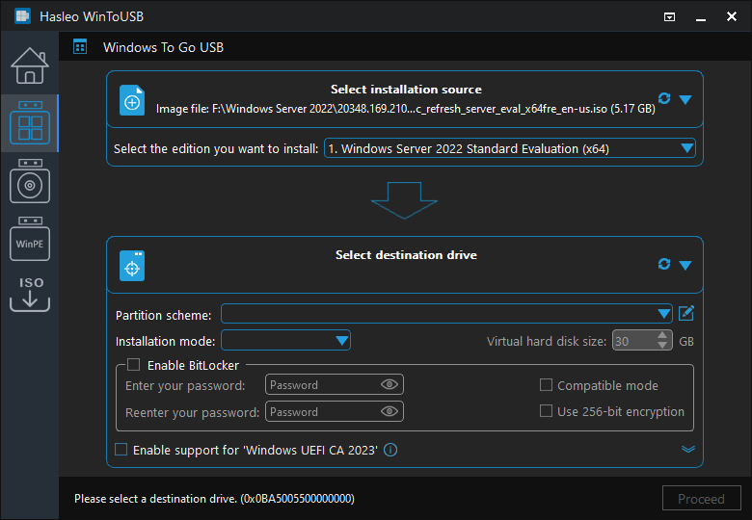The height and width of the screenshot is (520, 752).
Task: Click the Windows To Go header grid icon
Action: click(80, 47)
